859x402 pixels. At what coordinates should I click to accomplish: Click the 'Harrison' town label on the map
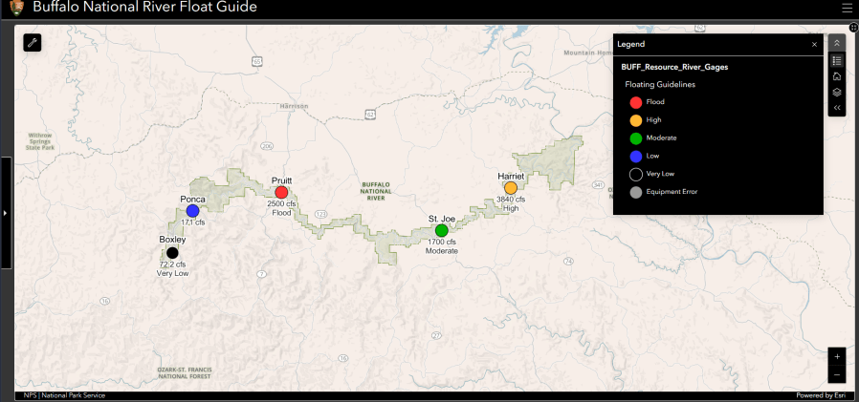(x=294, y=106)
